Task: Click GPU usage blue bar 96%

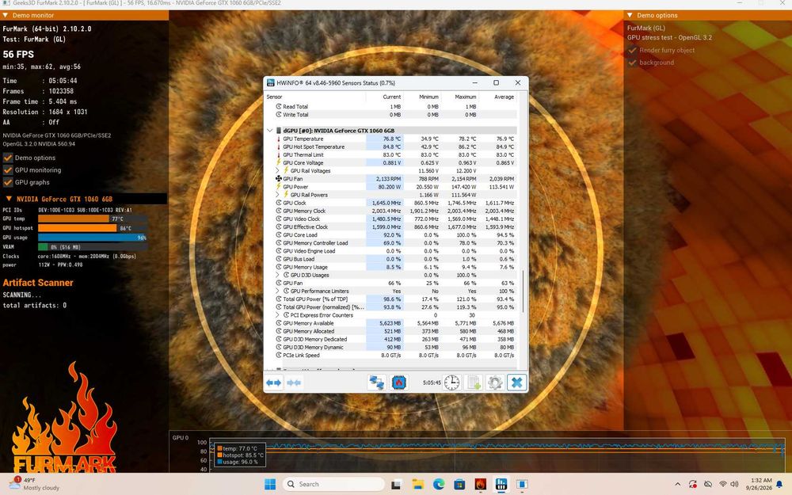Action: pos(92,238)
